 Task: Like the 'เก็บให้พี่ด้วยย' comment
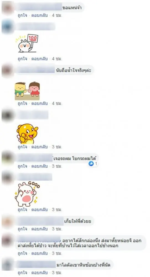point(22,229)
